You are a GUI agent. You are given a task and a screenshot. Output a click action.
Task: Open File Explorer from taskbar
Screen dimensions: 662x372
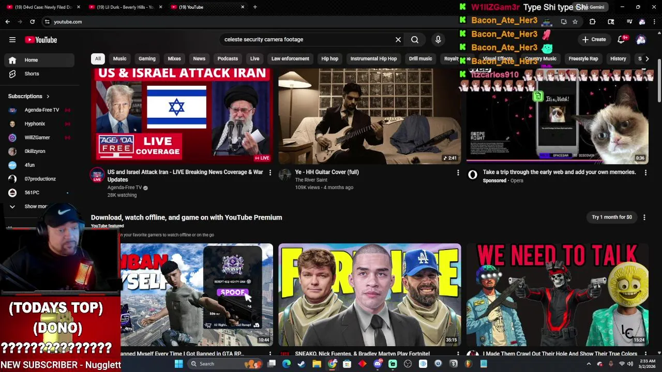click(317, 364)
